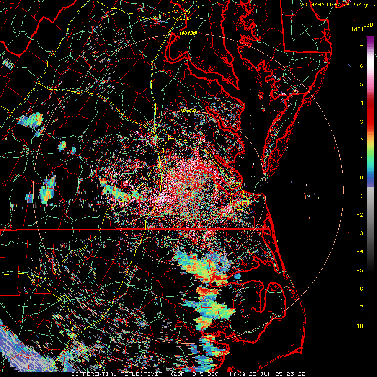This screenshot has height=377, width=377.
Task: Select the 0 value on the dB scale
Action: (x=362, y=178)
